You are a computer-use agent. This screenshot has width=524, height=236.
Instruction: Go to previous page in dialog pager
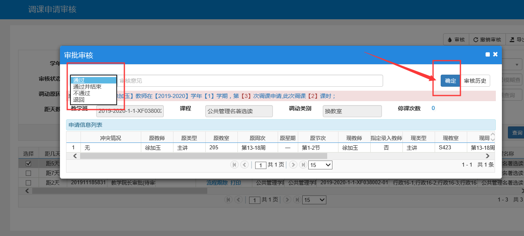click(244, 165)
